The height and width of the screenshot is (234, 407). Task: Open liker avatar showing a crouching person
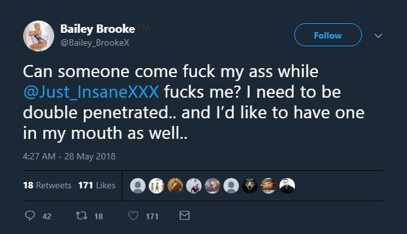[x=194, y=186]
